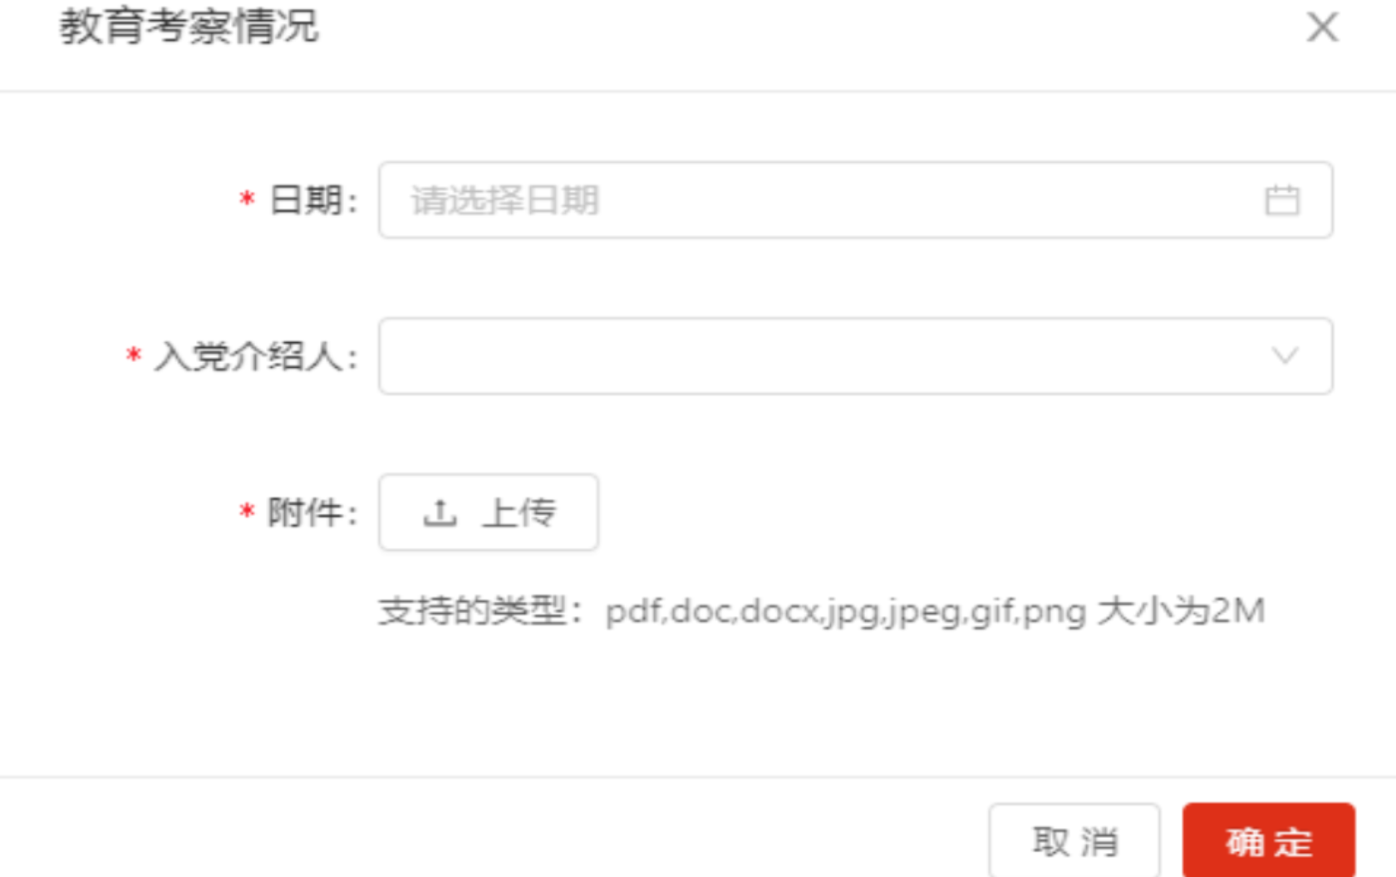The image size is (1396, 877).
Task: Open the 入党介绍人 select box
Action: tap(856, 356)
